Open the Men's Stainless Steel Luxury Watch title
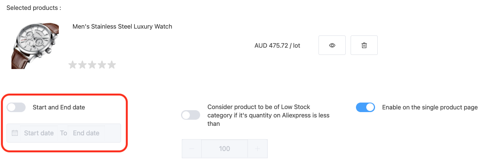Viewport: 490px width, 167px height. pos(122,27)
